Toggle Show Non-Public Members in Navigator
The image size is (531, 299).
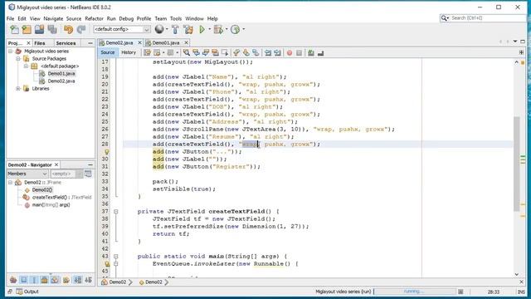point(44,280)
